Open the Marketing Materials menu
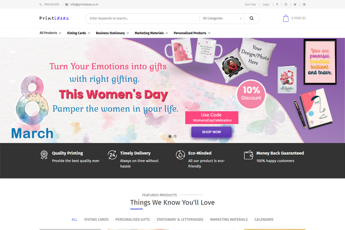The width and height of the screenshot is (345, 230). [151, 33]
